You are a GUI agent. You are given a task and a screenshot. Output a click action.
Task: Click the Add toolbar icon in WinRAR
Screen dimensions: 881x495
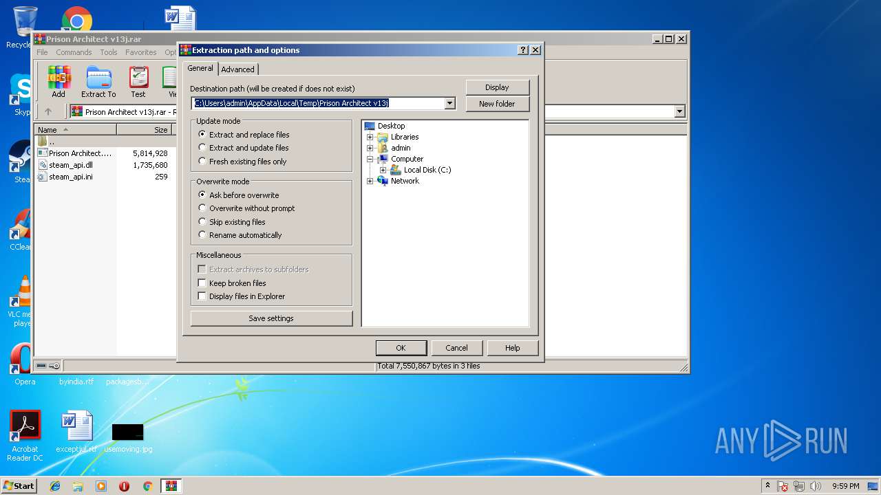(59, 82)
